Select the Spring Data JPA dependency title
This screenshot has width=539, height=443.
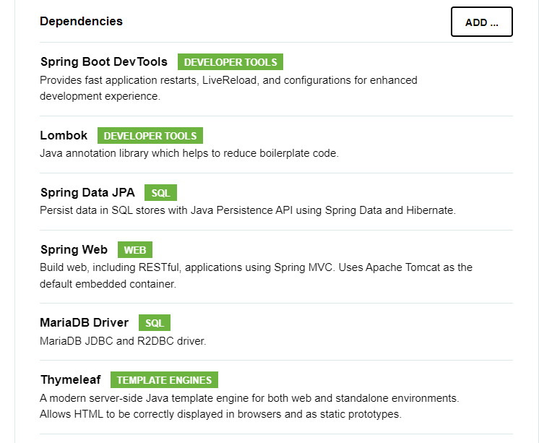click(x=87, y=192)
